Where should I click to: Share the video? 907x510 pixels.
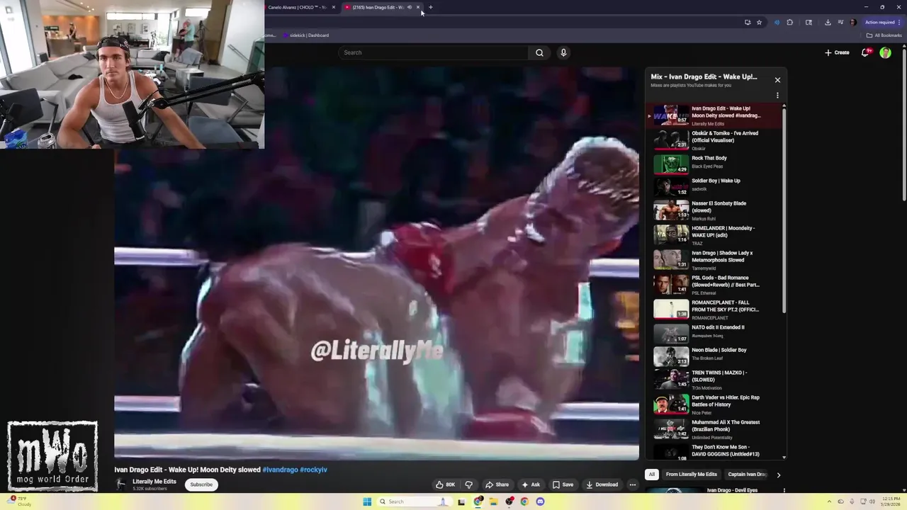tap(497, 484)
